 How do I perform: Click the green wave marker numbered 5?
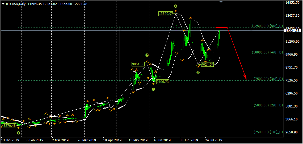click(x=198, y=73)
